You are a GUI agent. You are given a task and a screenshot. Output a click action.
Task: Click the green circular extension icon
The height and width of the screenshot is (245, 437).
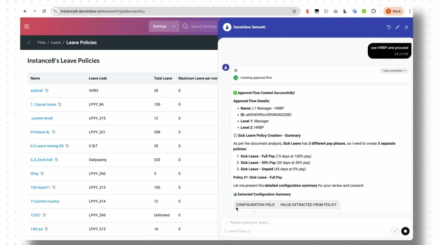tap(364, 11)
